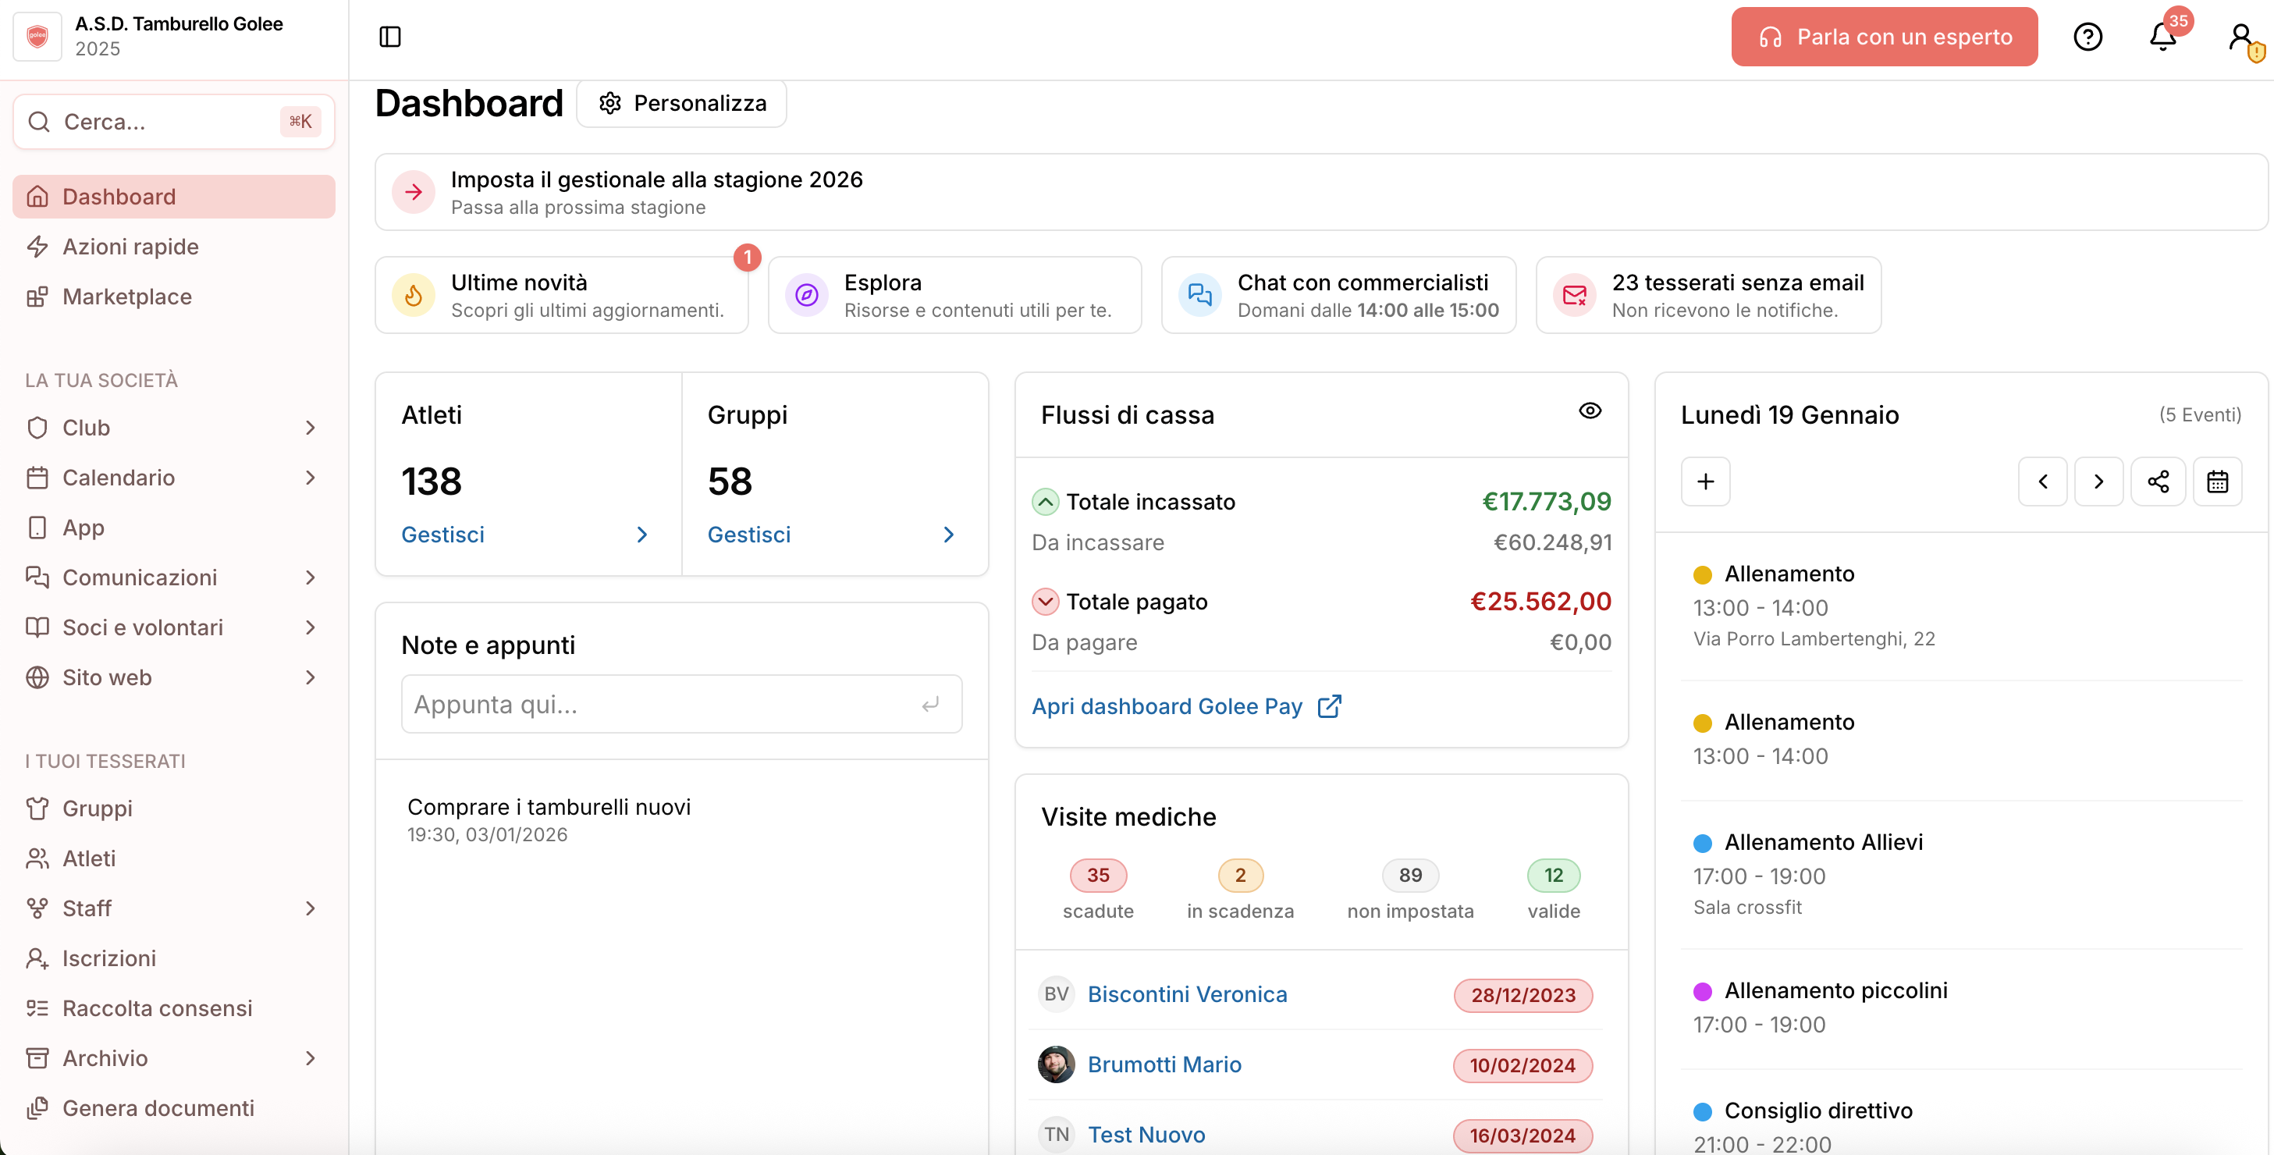
Task: Open Azioni rapide in sidebar
Action: click(x=130, y=247)
